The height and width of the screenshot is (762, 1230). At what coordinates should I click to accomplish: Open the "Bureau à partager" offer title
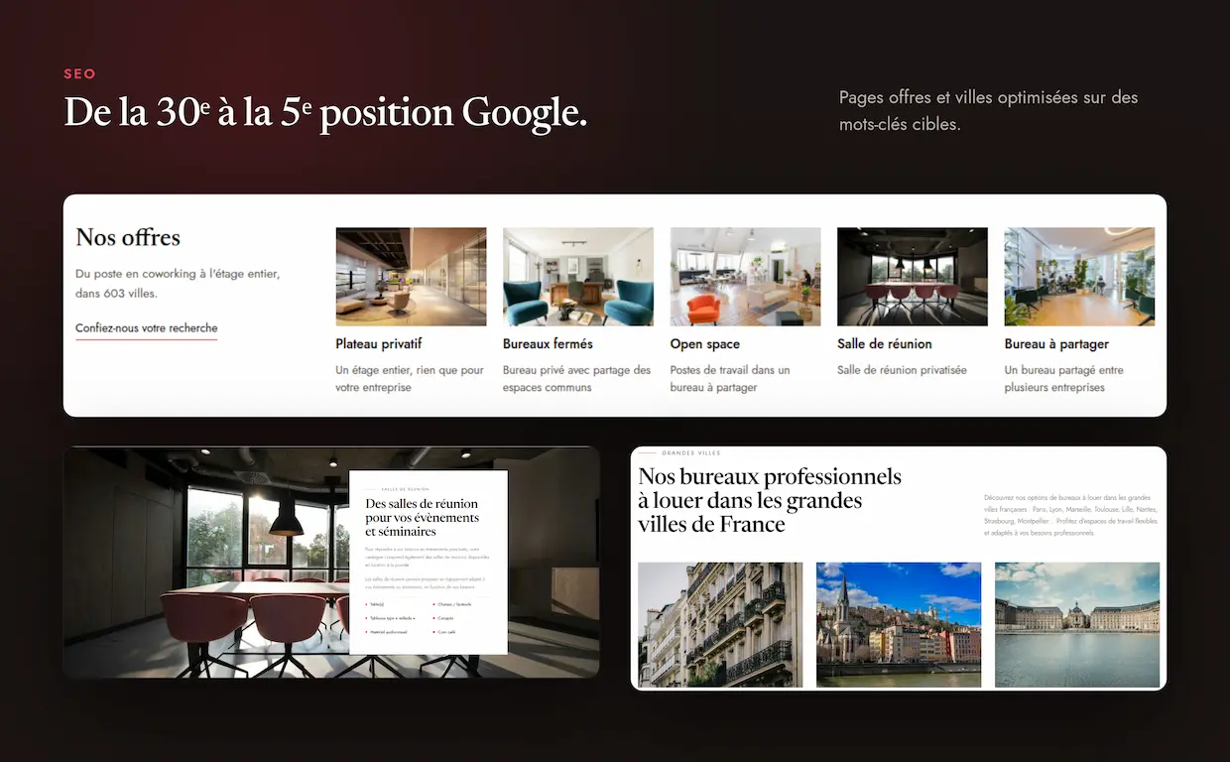[x=1056, y=344]
